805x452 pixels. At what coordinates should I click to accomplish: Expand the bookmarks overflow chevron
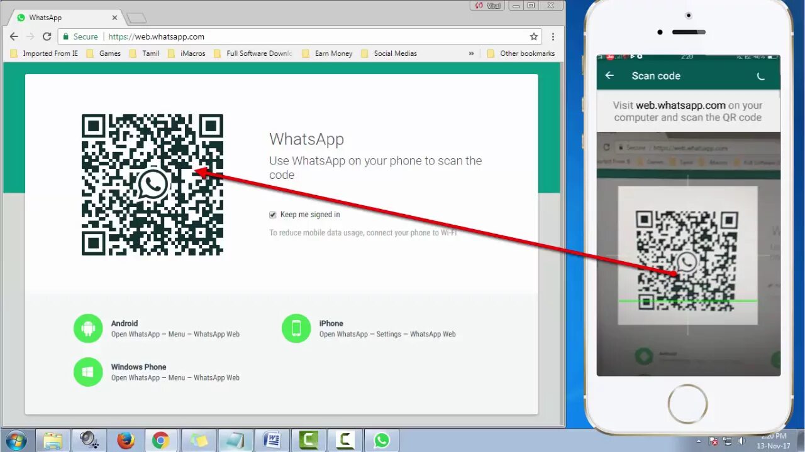coord(471,53)
